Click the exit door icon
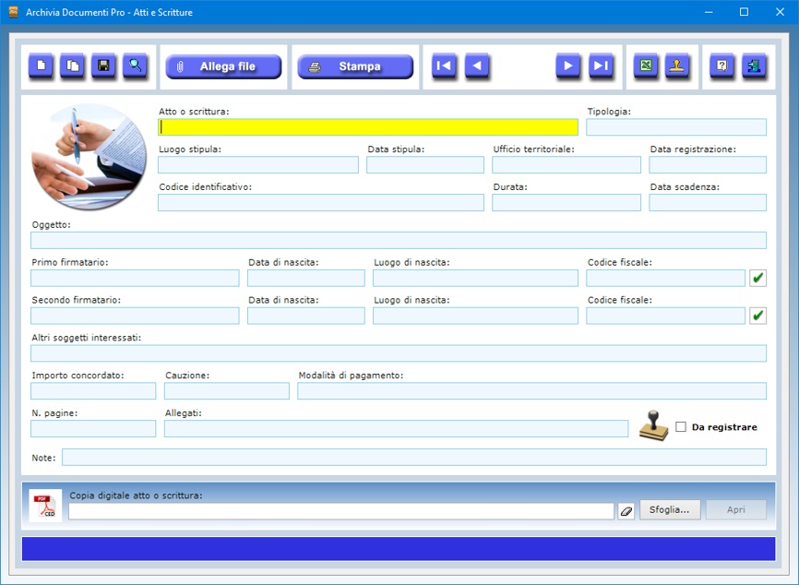Image resolution: width=799 pixels, height=585 pixels. 754,66
